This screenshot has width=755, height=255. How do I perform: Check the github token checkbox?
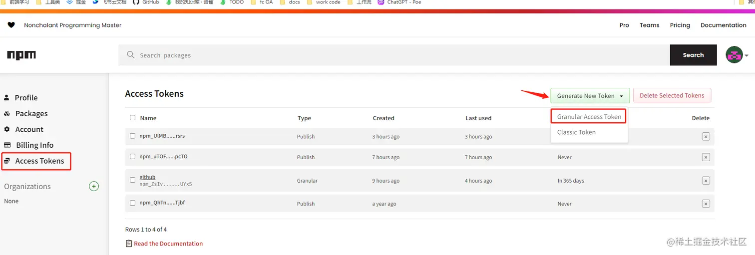click(132, 180)
